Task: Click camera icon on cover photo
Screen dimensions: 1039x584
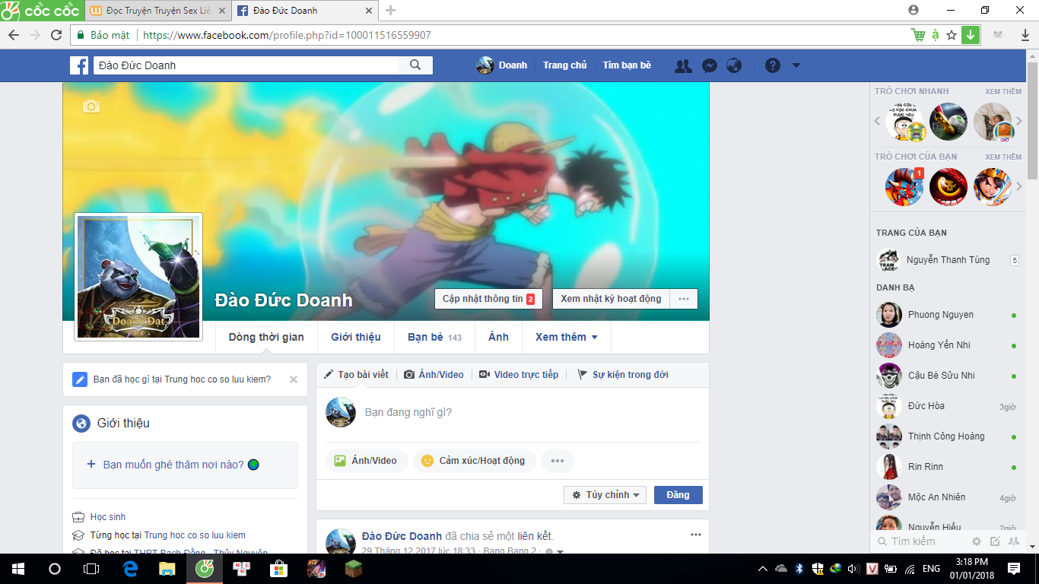Action: tap(91, 106)
